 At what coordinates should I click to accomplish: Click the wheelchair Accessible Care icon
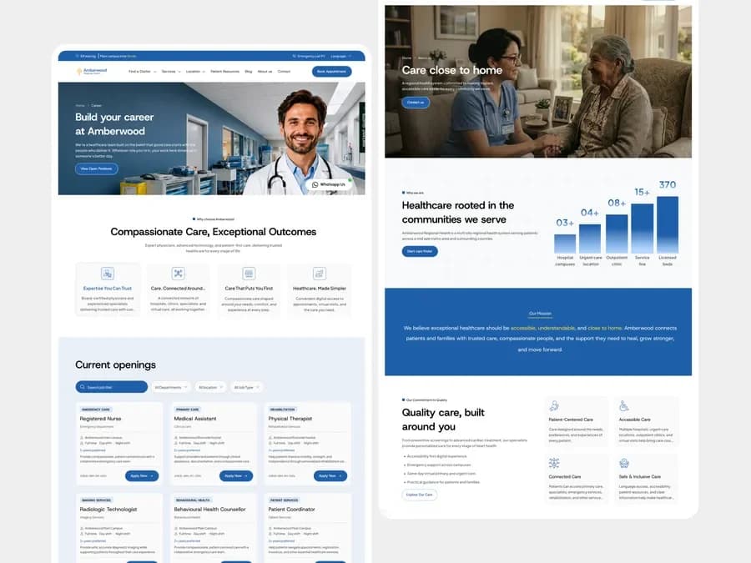[x=623, y=406]
